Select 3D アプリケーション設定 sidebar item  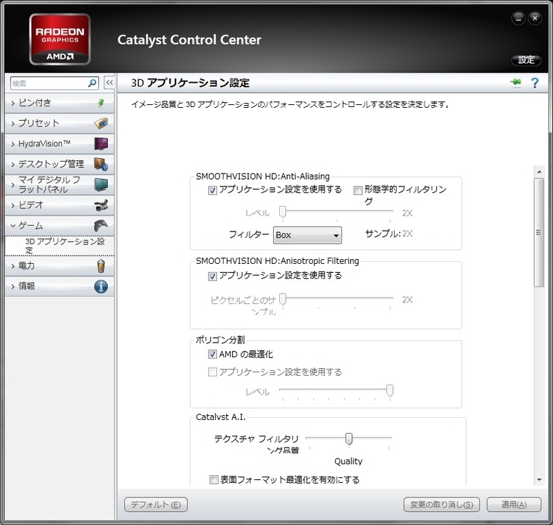click(x=59, y=246)
